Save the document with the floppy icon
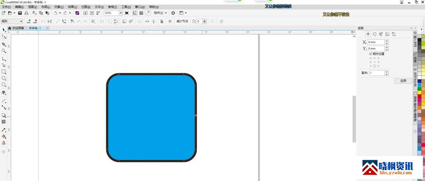The image size is (425, 181). (20, 13)
